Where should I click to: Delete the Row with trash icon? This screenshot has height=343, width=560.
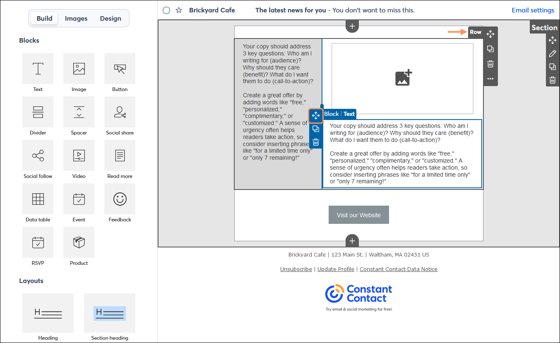490,64
